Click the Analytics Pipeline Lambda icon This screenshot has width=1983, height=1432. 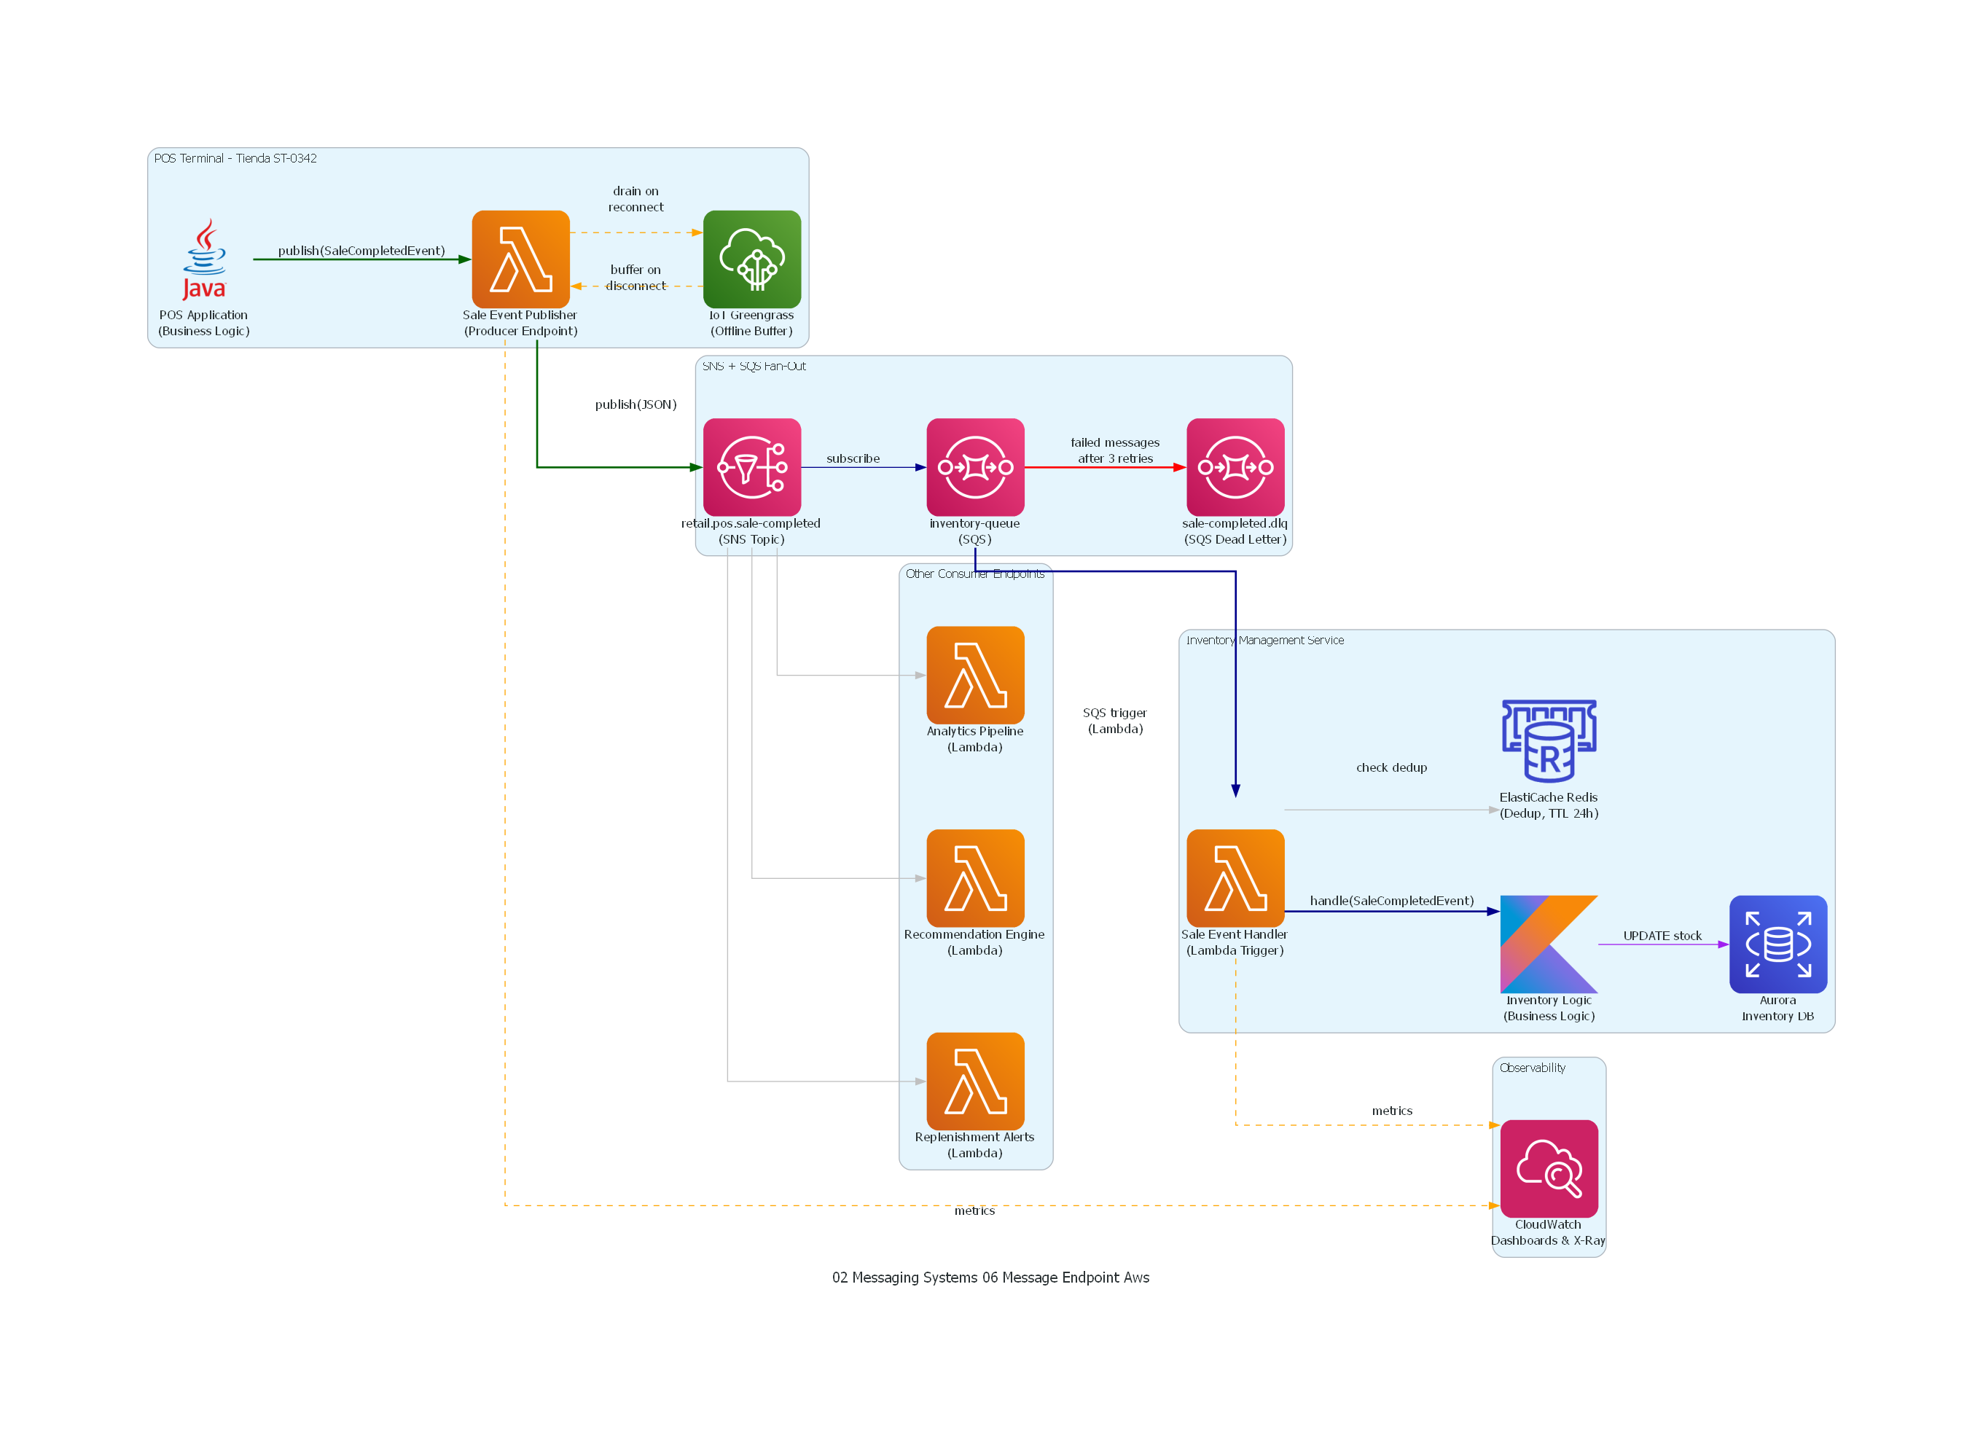(975, 674)
